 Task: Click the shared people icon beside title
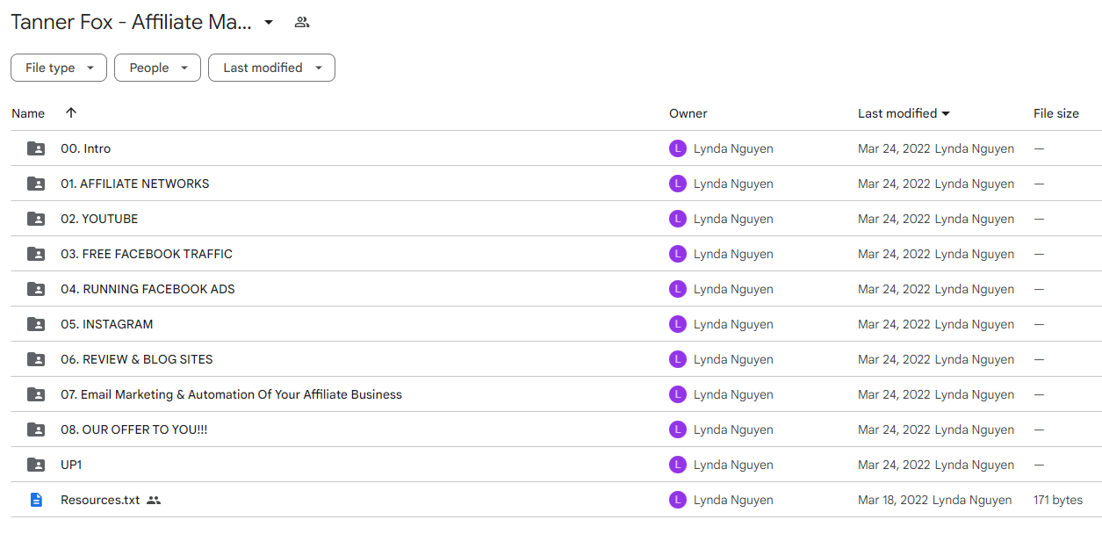point(302,22)
